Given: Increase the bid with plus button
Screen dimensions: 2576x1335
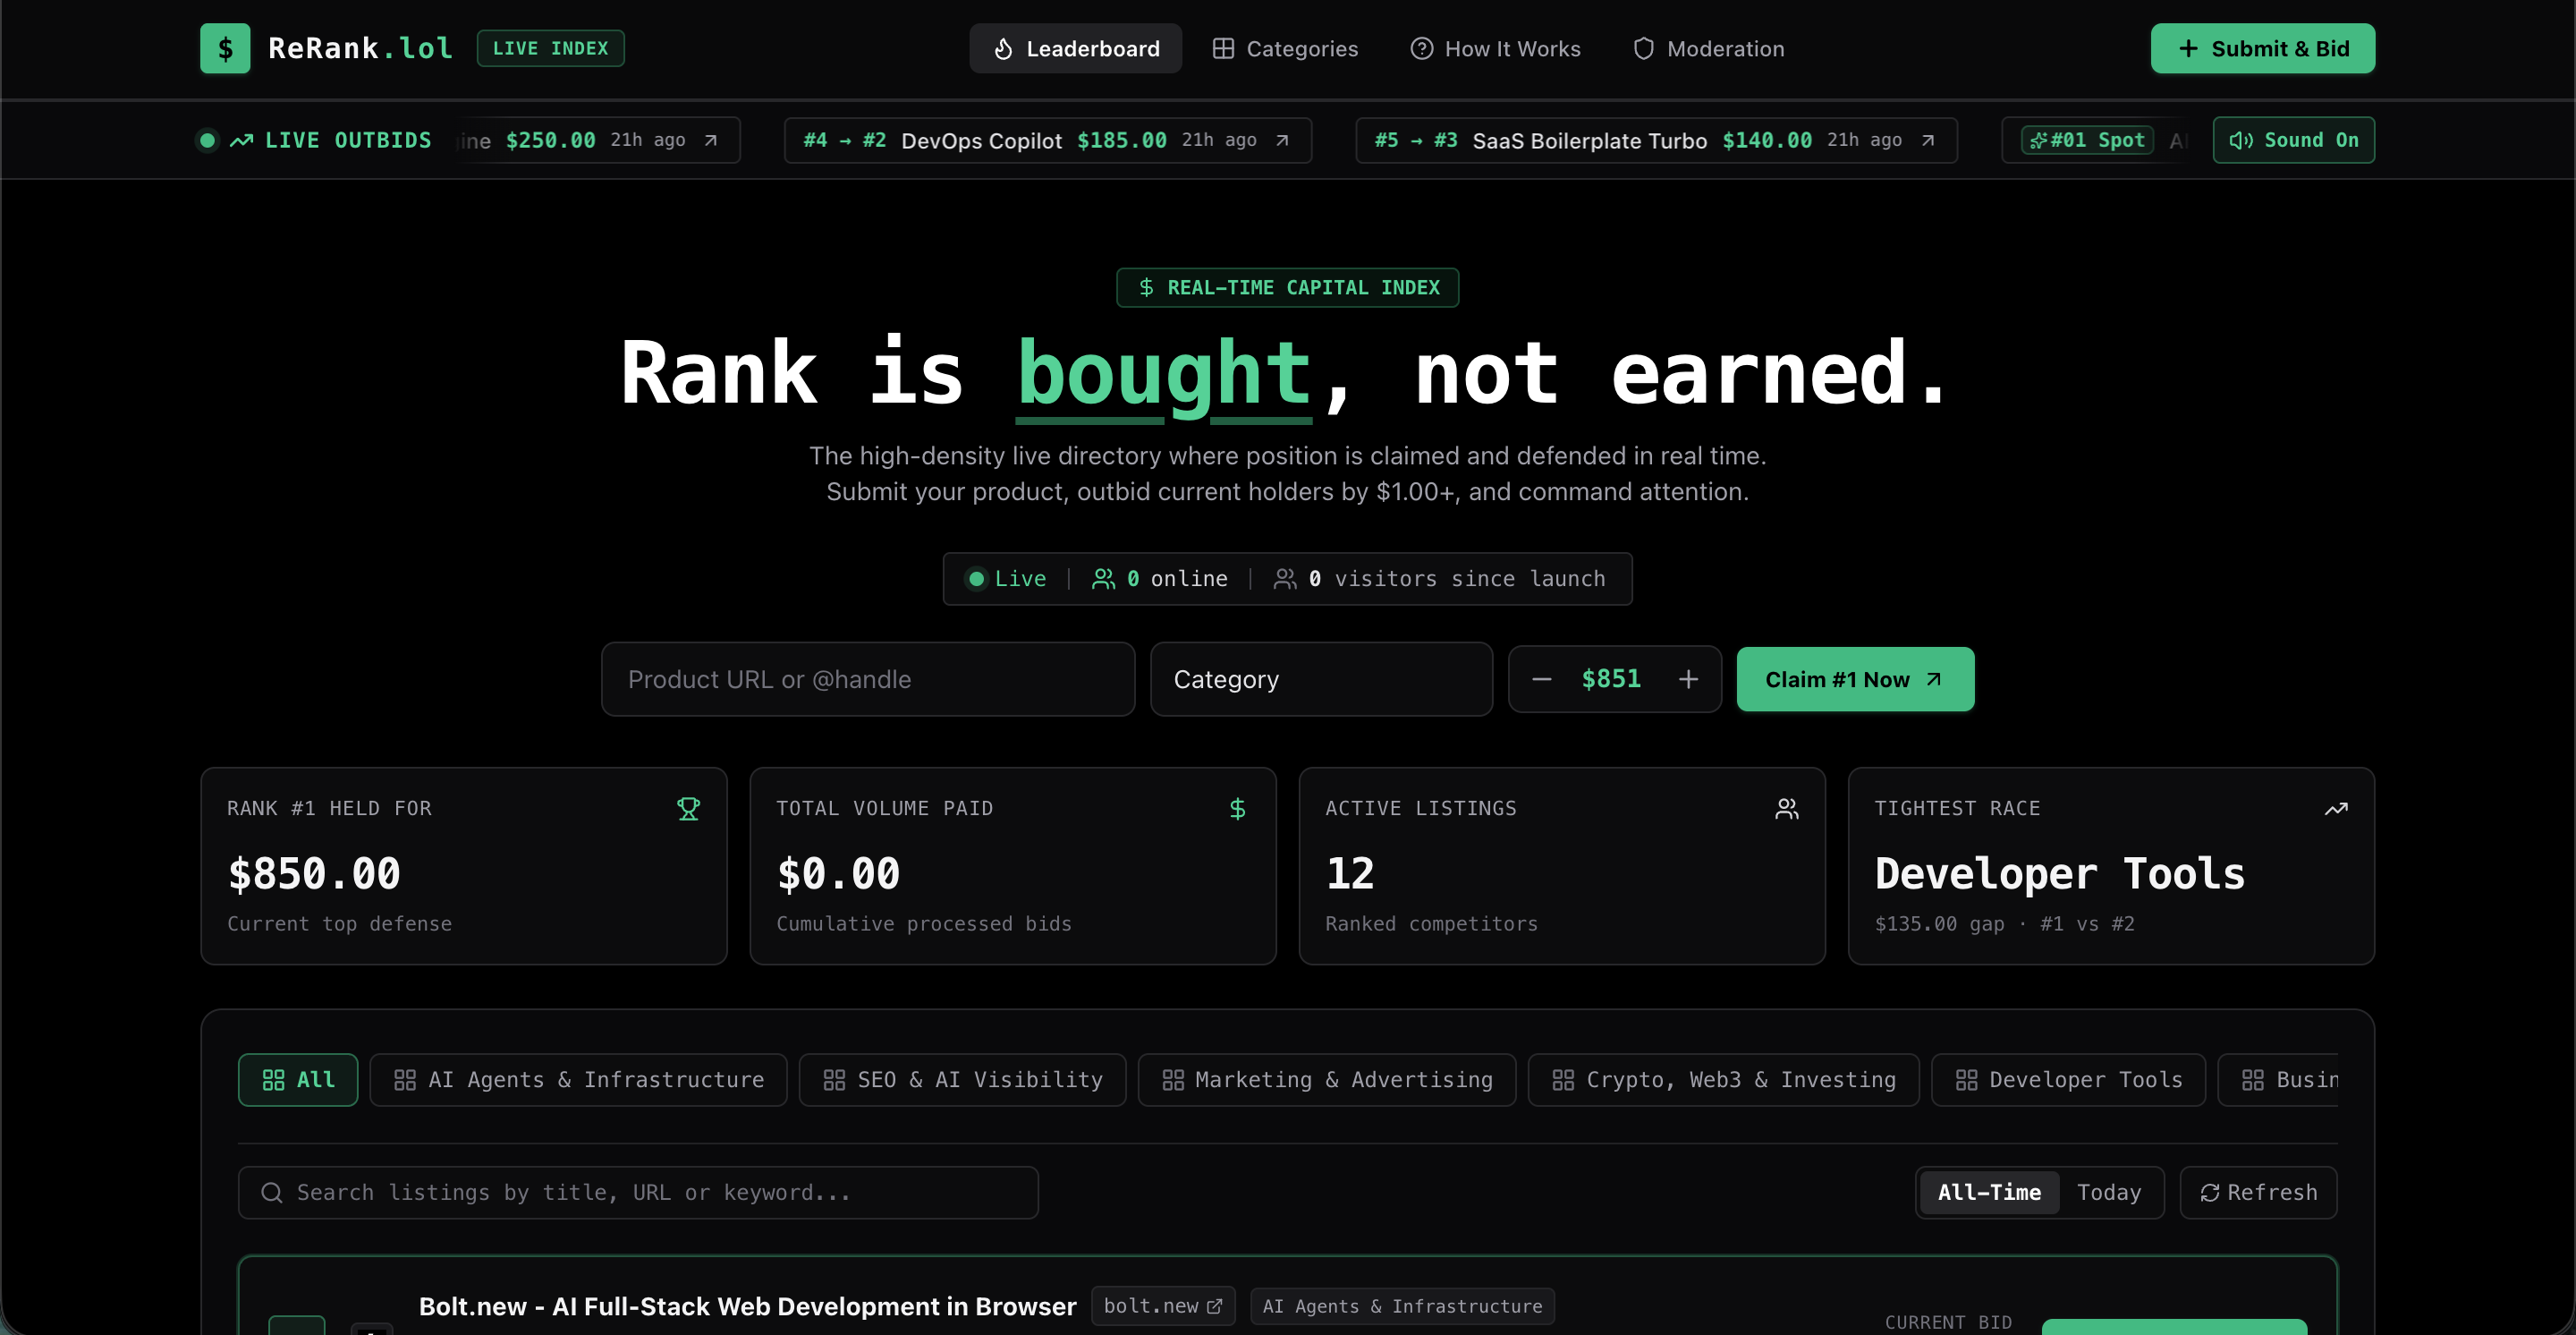Looking at the screenshot, I should click(1688, 679).
